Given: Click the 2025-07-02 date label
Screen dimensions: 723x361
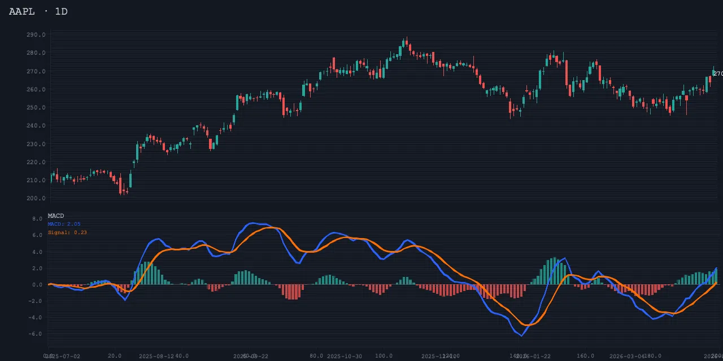Looking at the screenshot, I should click(x=62, y=356).
